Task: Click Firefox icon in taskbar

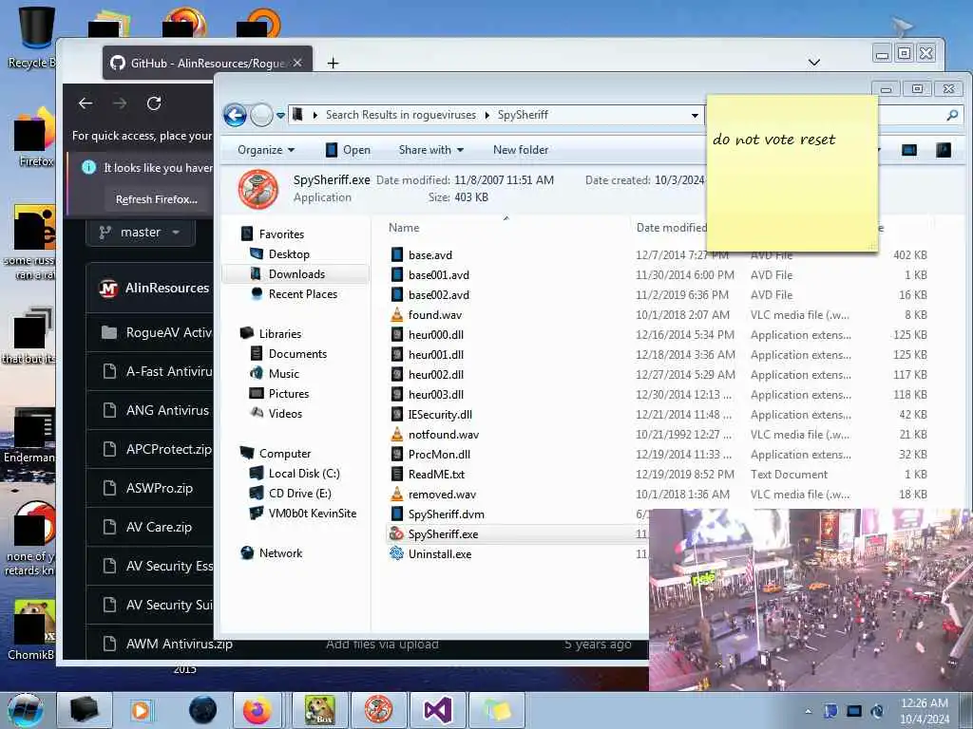Action: (x=258, y=710)
